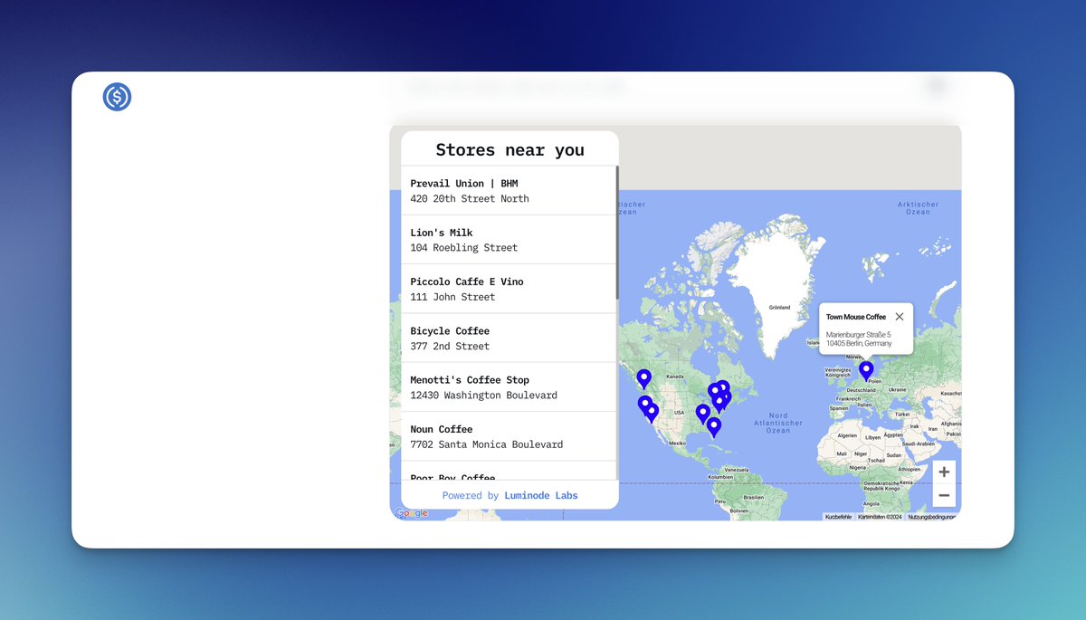The image size is (1086, 620).
Task: Click the store list scrollbar thumb
Action: [x=617, y=233]
